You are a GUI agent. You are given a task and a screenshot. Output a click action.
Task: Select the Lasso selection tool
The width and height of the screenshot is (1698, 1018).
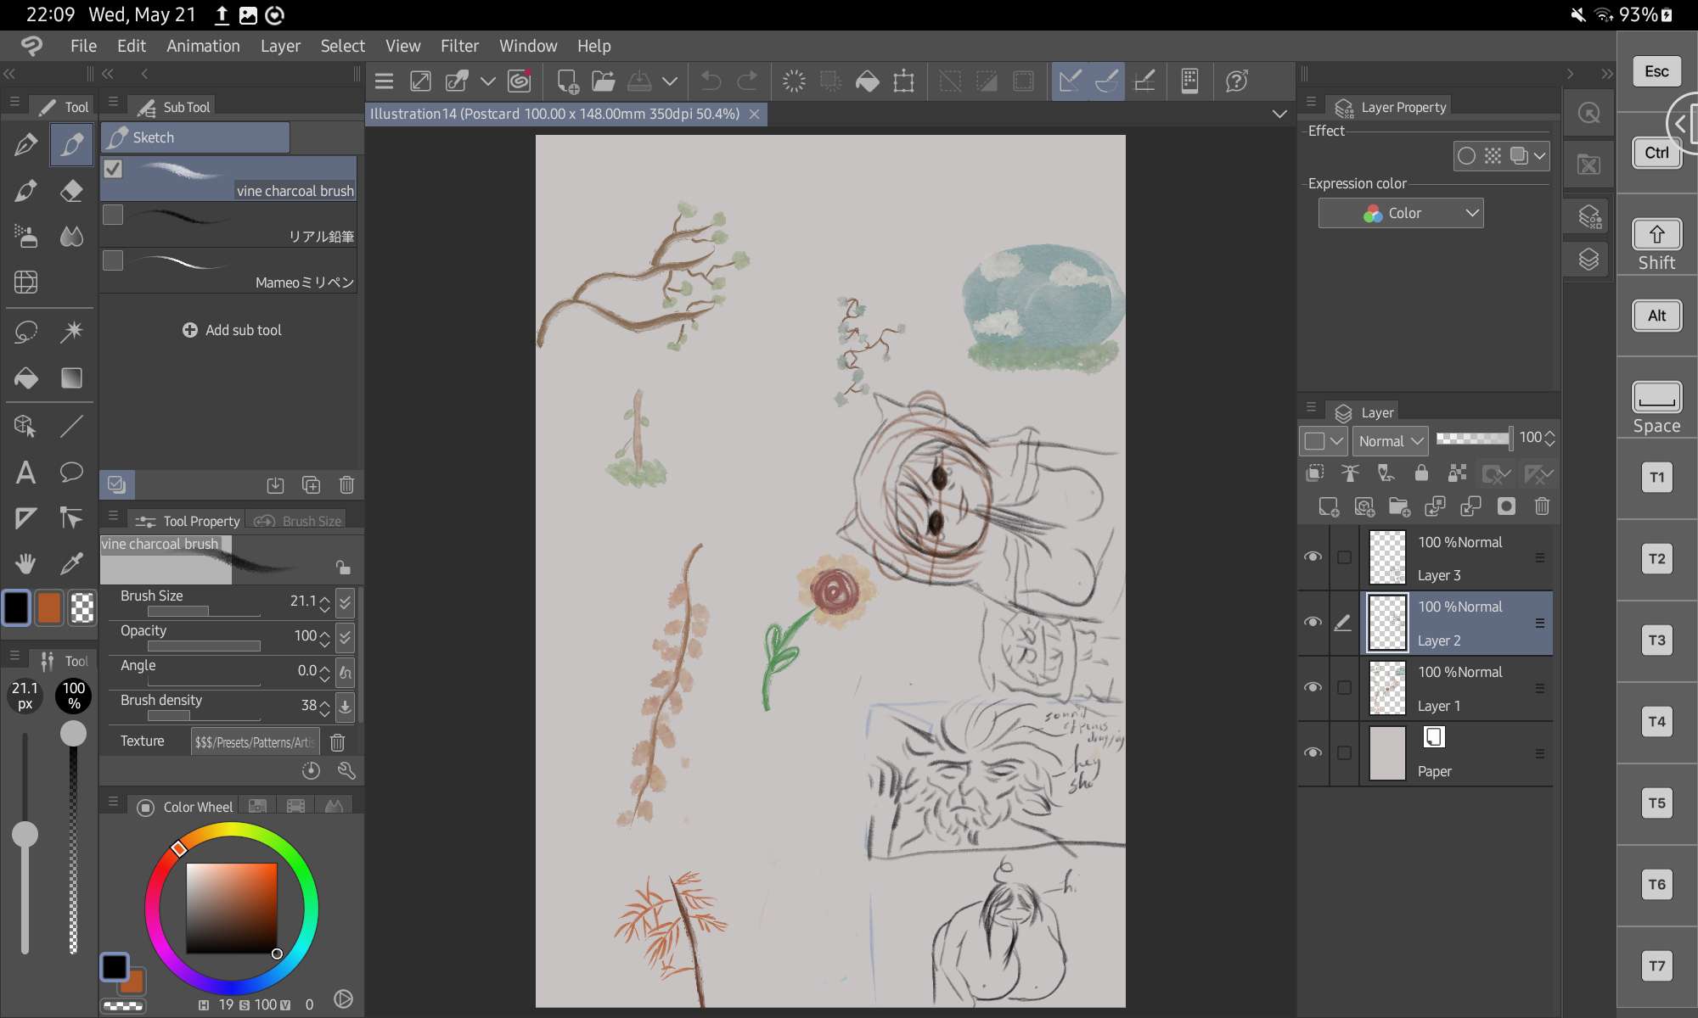25,331
